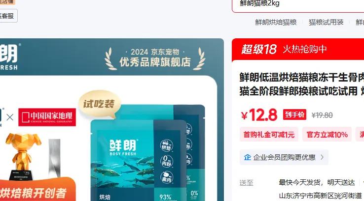364x201 pixels.
Task: Click the search field containing 鲜朗猫粮2kg
Action: click(298, 4)
